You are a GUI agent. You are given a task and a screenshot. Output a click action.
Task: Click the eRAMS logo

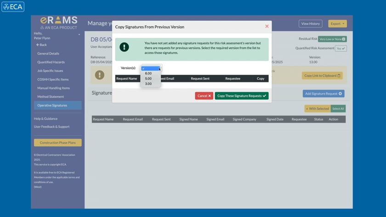point(59,22)
